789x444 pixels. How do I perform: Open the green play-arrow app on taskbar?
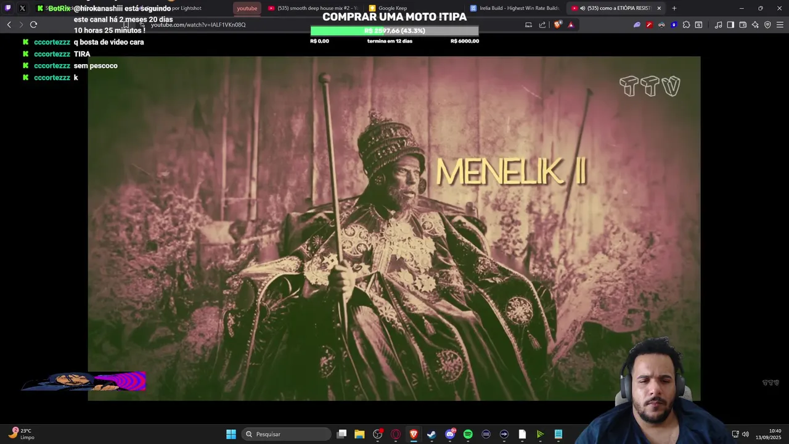coord(540,434)
